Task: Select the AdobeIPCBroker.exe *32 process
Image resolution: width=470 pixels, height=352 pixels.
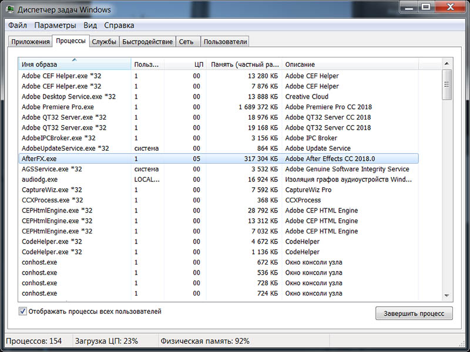Action: pyautogui.click(x=219, y=138)
